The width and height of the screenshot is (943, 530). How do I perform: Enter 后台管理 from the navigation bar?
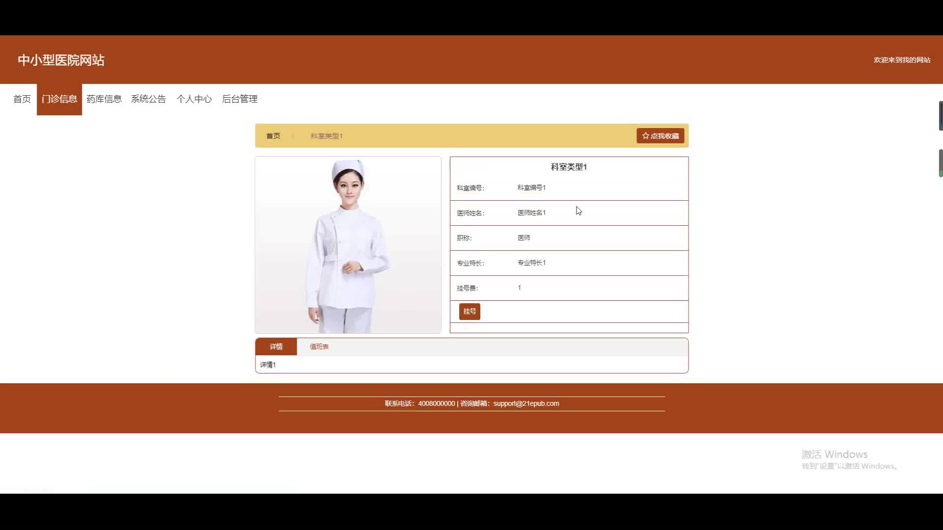pos(240,99)
